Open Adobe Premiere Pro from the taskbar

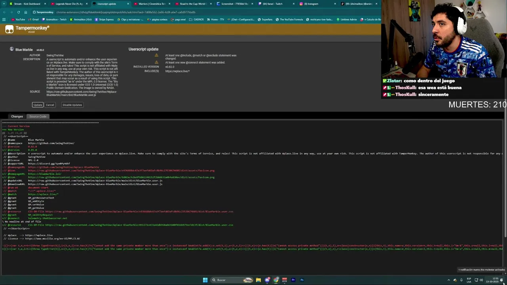[293, 280]
